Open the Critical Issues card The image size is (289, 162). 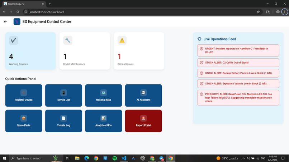pyautogui.click(x=139, y=51)
